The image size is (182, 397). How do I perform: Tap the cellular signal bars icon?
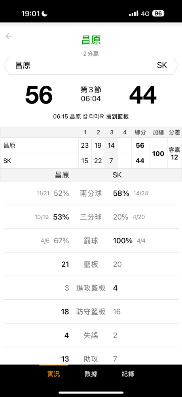tap(134, 13)
